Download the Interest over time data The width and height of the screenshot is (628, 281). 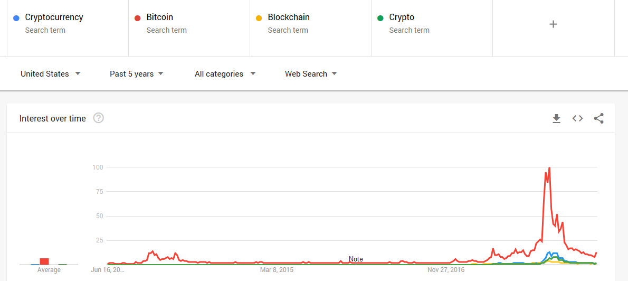[556, 119]
